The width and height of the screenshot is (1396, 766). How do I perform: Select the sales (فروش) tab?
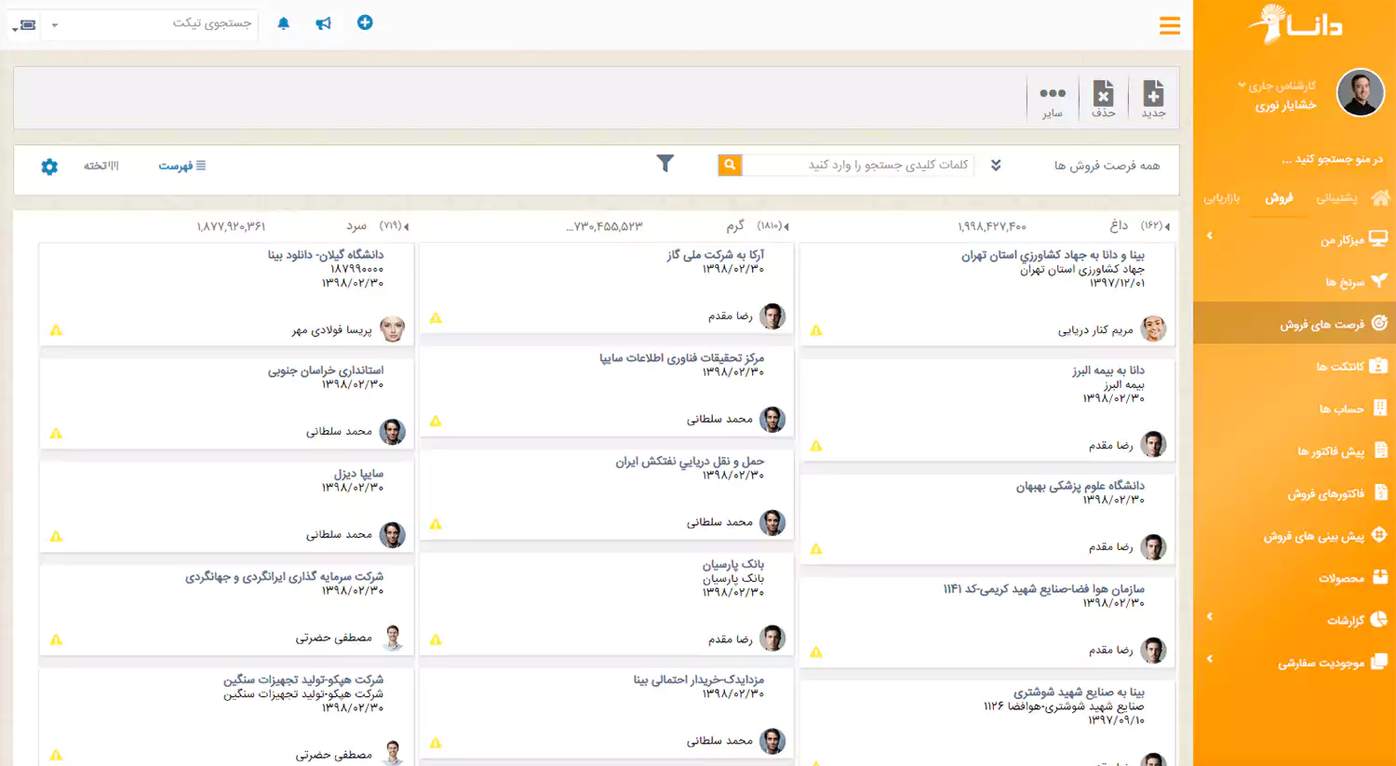point(1279,197)
